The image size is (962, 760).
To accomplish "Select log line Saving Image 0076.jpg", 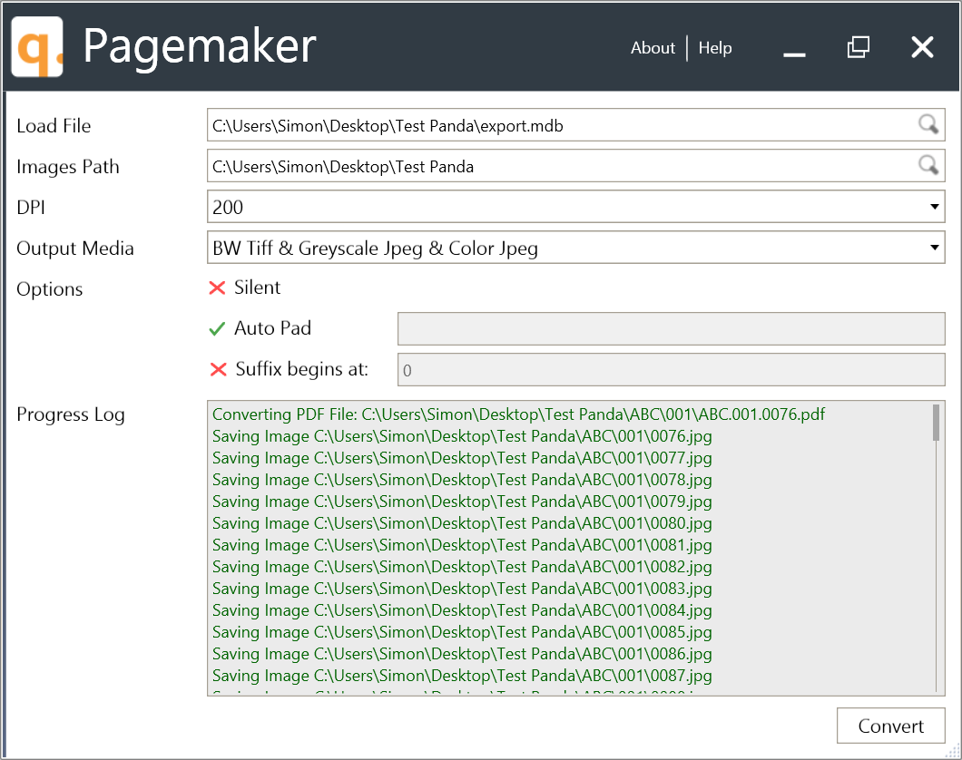I will [462, 436].
